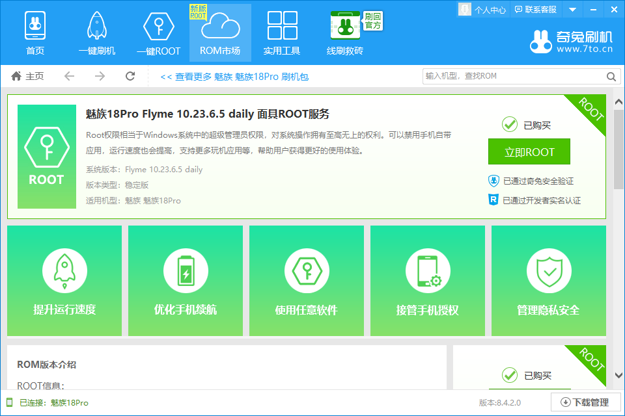
Task: Switch to the ROM市场 tab
Action: pyautogui.click(x=220, y=32)
